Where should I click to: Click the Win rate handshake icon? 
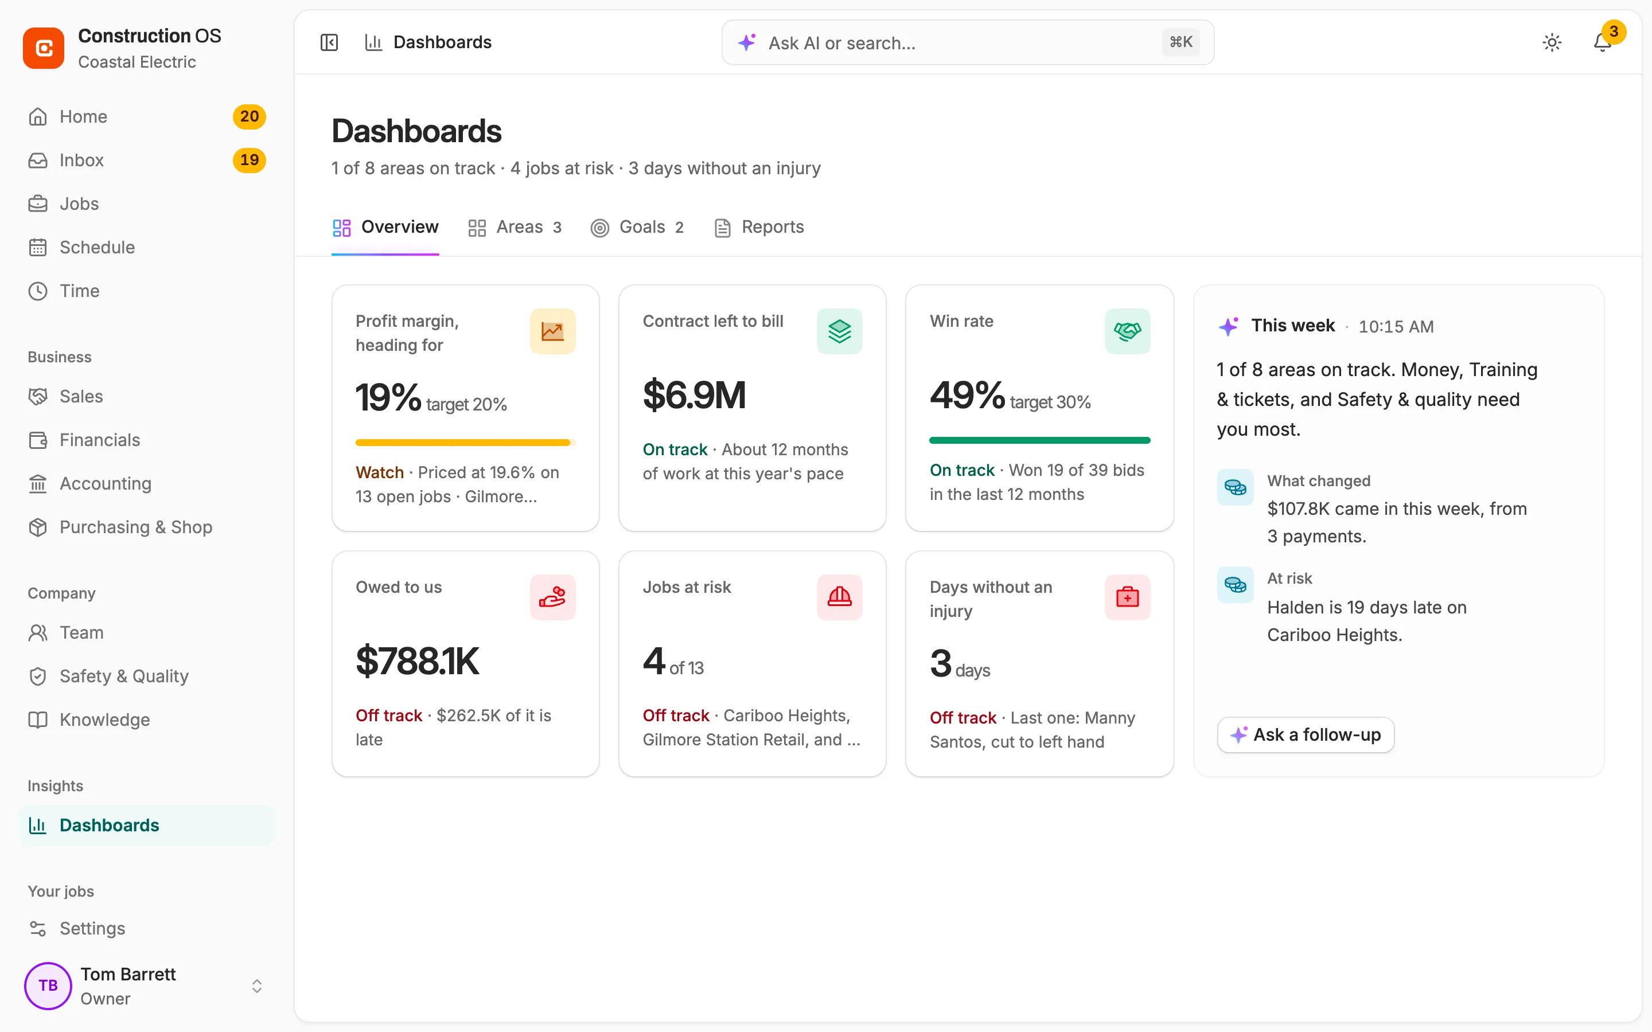pyautogui.click(x=1127, y=332)
